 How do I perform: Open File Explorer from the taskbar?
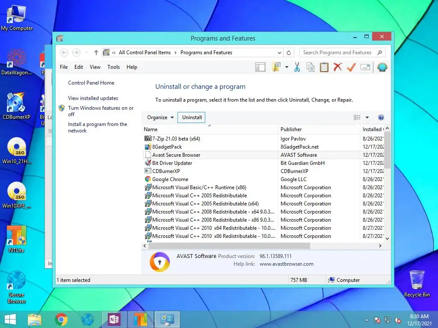35,319
